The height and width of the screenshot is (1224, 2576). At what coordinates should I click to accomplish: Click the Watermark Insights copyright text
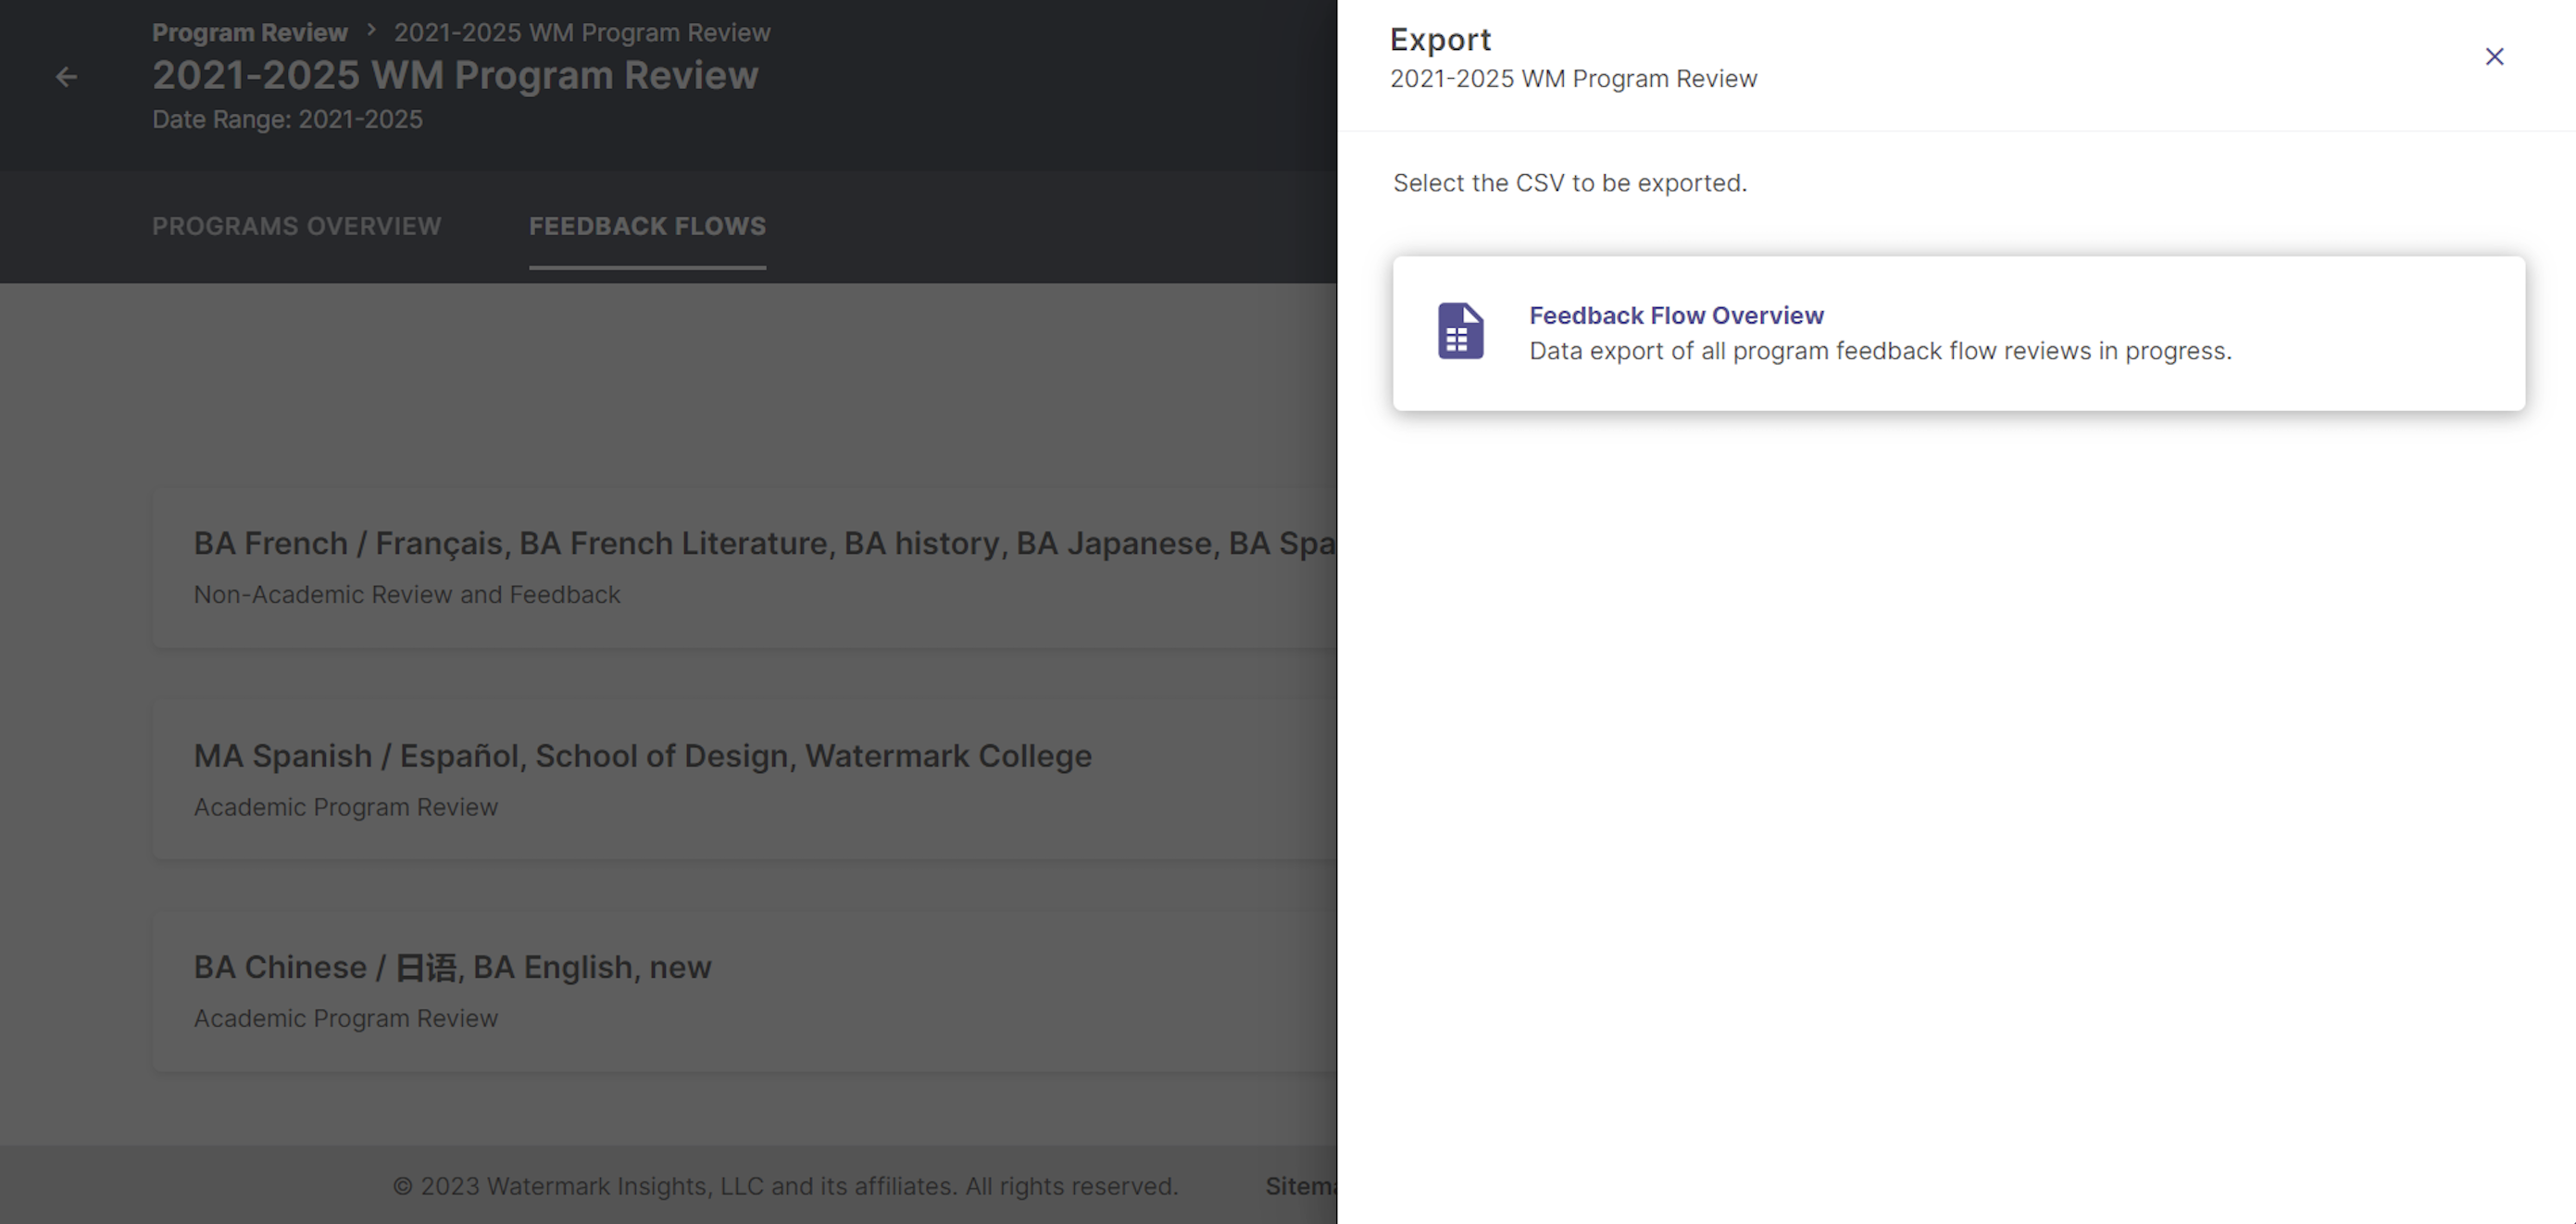click(x=785, y=1186)
